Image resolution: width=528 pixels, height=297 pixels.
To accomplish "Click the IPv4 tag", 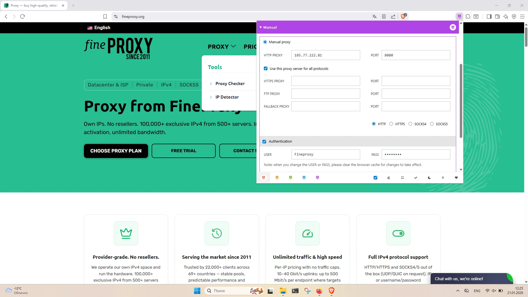I will pyautogui.click(x=166, y=85).
